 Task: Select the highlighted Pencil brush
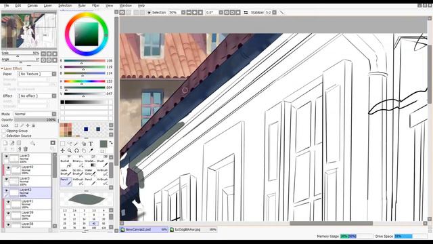[66, 182]
